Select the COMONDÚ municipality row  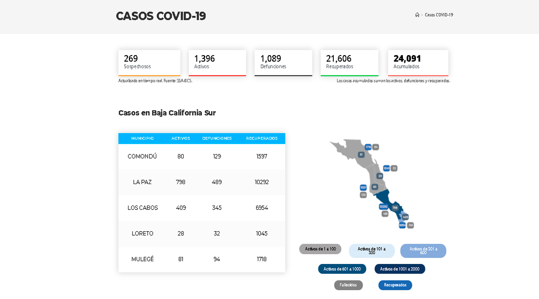click(202, 157)
